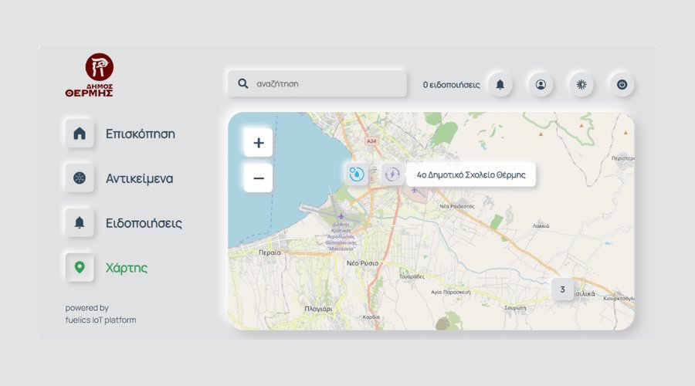Zoom in the map with plus button

click(258, 143)
